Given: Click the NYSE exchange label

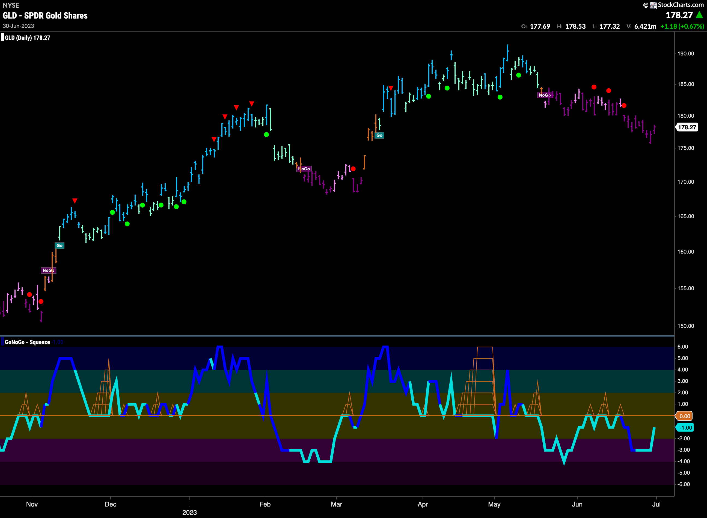Looking at the screenshot, I should (x=11, y=5).
